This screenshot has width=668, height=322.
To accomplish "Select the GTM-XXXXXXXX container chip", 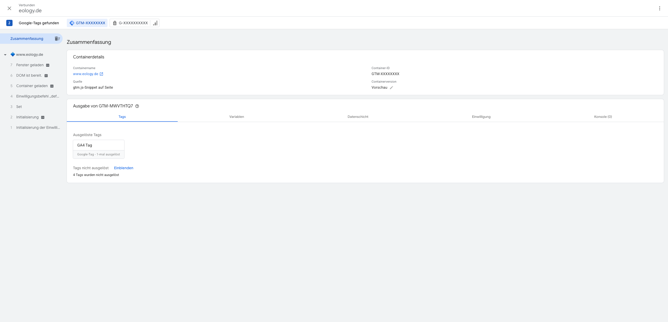I will coord(87,23).
